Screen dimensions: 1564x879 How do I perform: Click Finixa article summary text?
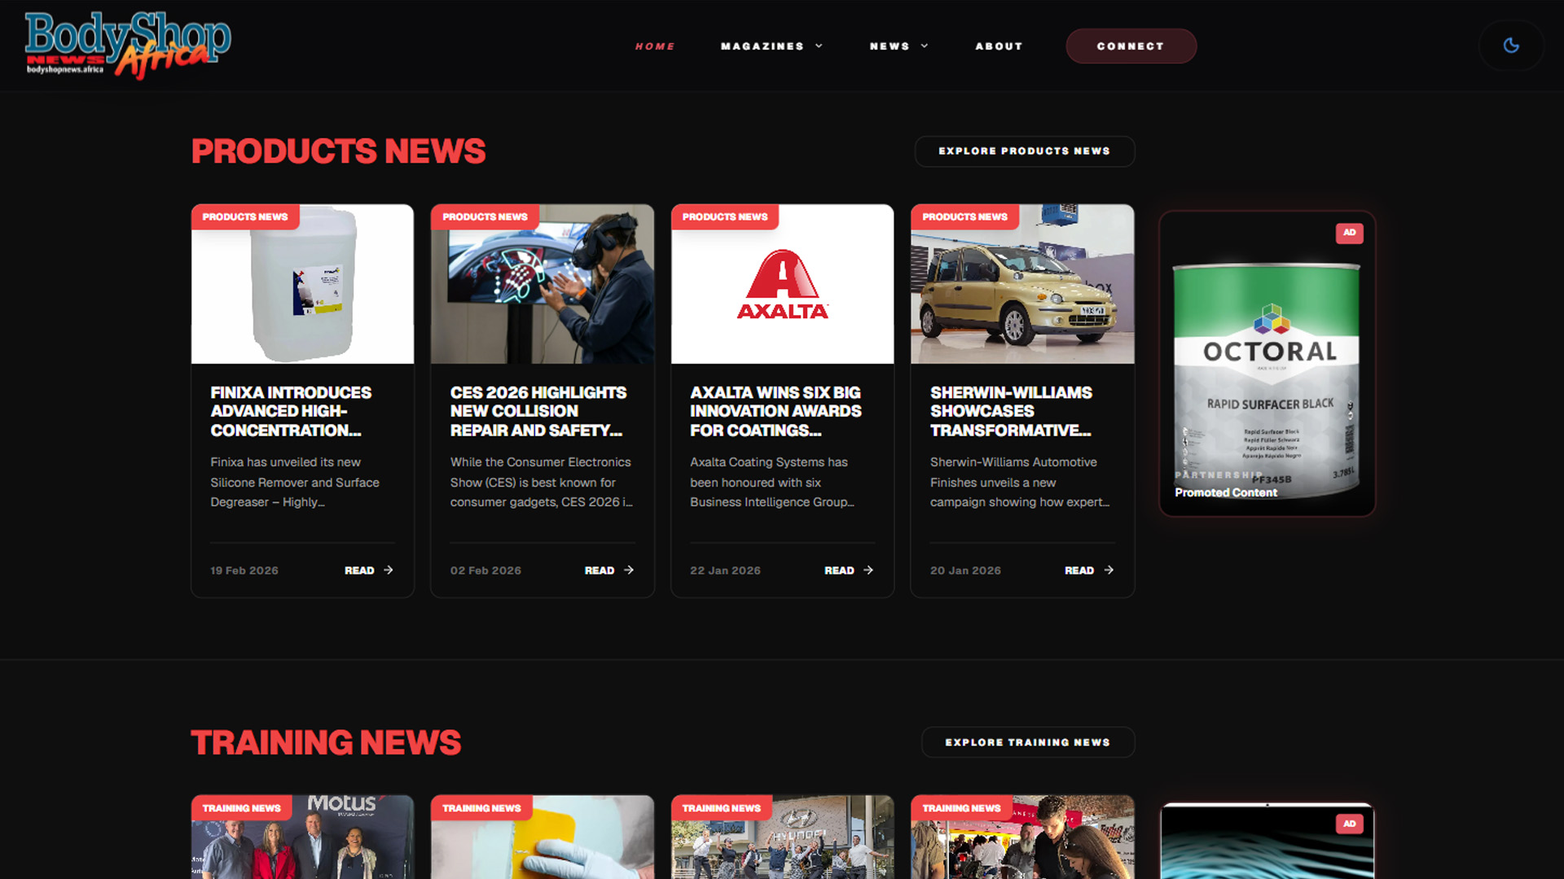coord(295,482)
